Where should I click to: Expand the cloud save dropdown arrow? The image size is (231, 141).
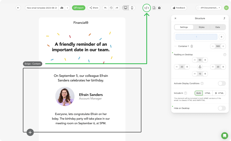(67, 8)
